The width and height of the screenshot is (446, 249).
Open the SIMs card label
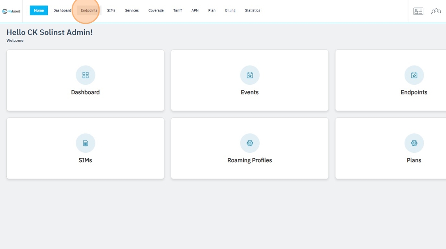pos(85,160)
